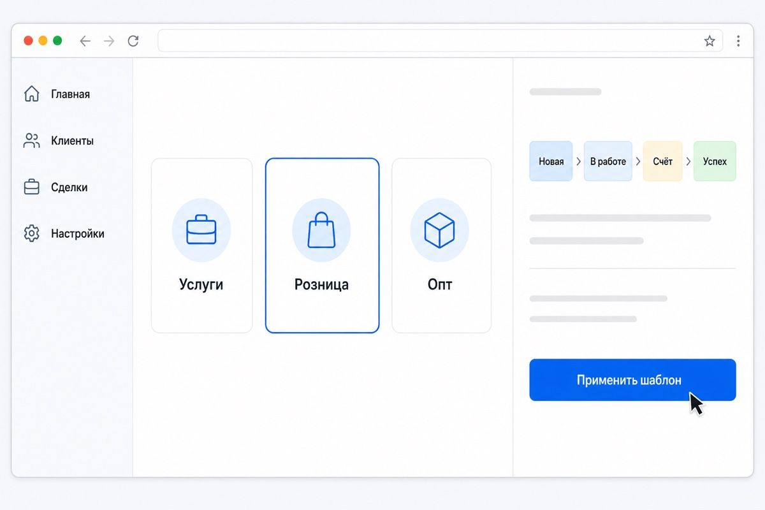Open the Главная section
This screenshot has height=510, width=765.
click(x=70, y=94)
